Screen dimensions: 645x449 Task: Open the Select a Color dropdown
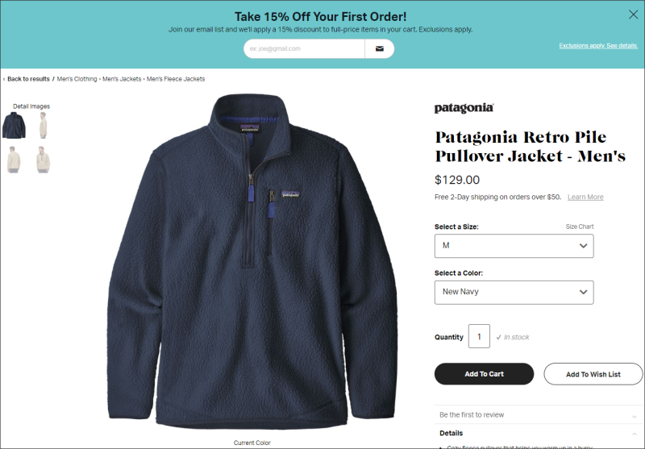pos(514,293)
